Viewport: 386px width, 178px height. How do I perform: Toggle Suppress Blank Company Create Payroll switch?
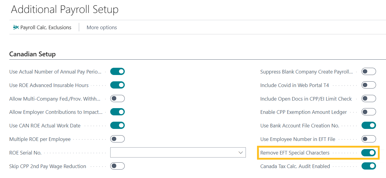(368, 72)
